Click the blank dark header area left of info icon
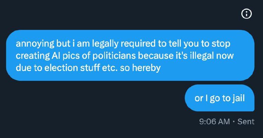The width and height of the screenshot is (263, 138). click(131, 14)
